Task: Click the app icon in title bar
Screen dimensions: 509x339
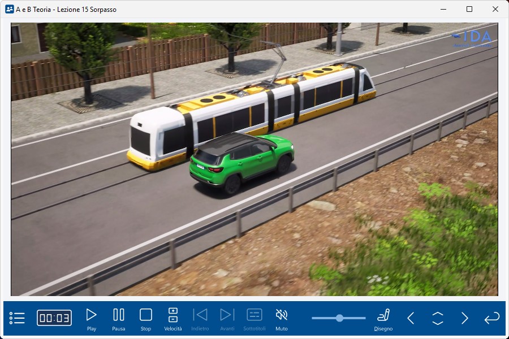Action: [9, 9]
